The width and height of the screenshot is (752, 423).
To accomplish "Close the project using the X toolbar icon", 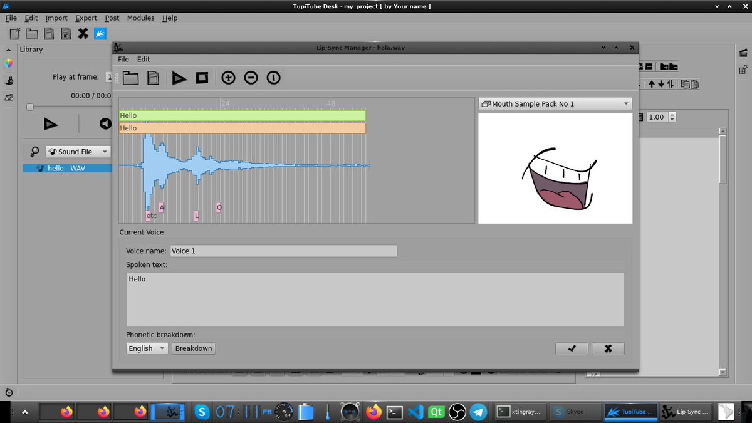I will [83, 33].
